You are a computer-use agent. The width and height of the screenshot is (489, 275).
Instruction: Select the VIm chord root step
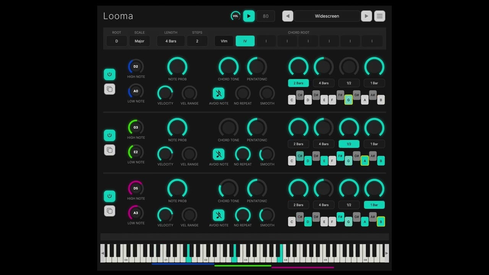click(224, 41)
